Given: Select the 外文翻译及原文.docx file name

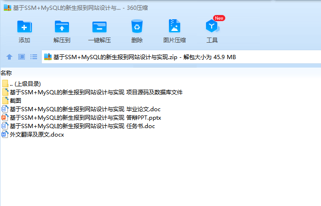Looking at the screenshot, I should (37, 135).
